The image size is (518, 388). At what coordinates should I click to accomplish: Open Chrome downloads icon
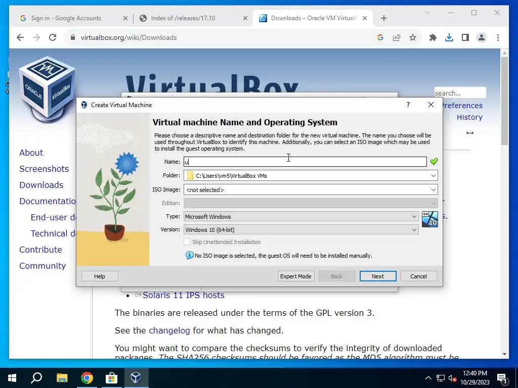(449, 37)
